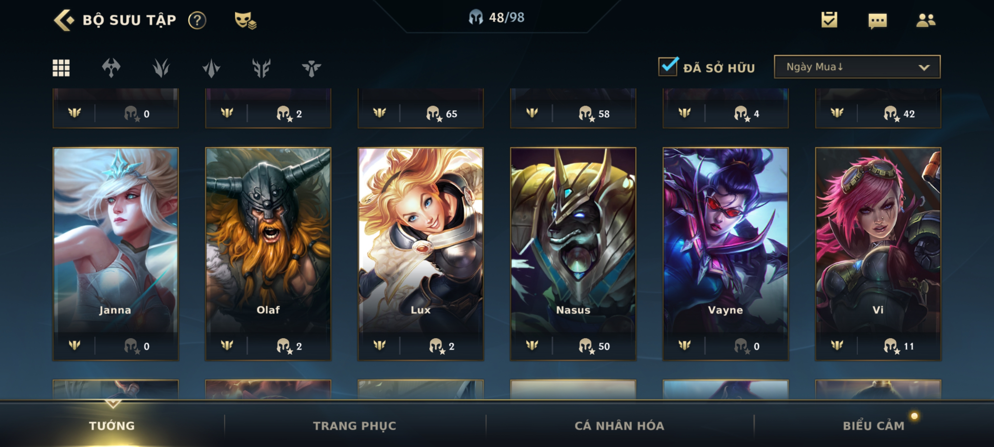This screenshot has width=994, height=447.
Task: Open the help question mark icon
Action: pos(197,20)
